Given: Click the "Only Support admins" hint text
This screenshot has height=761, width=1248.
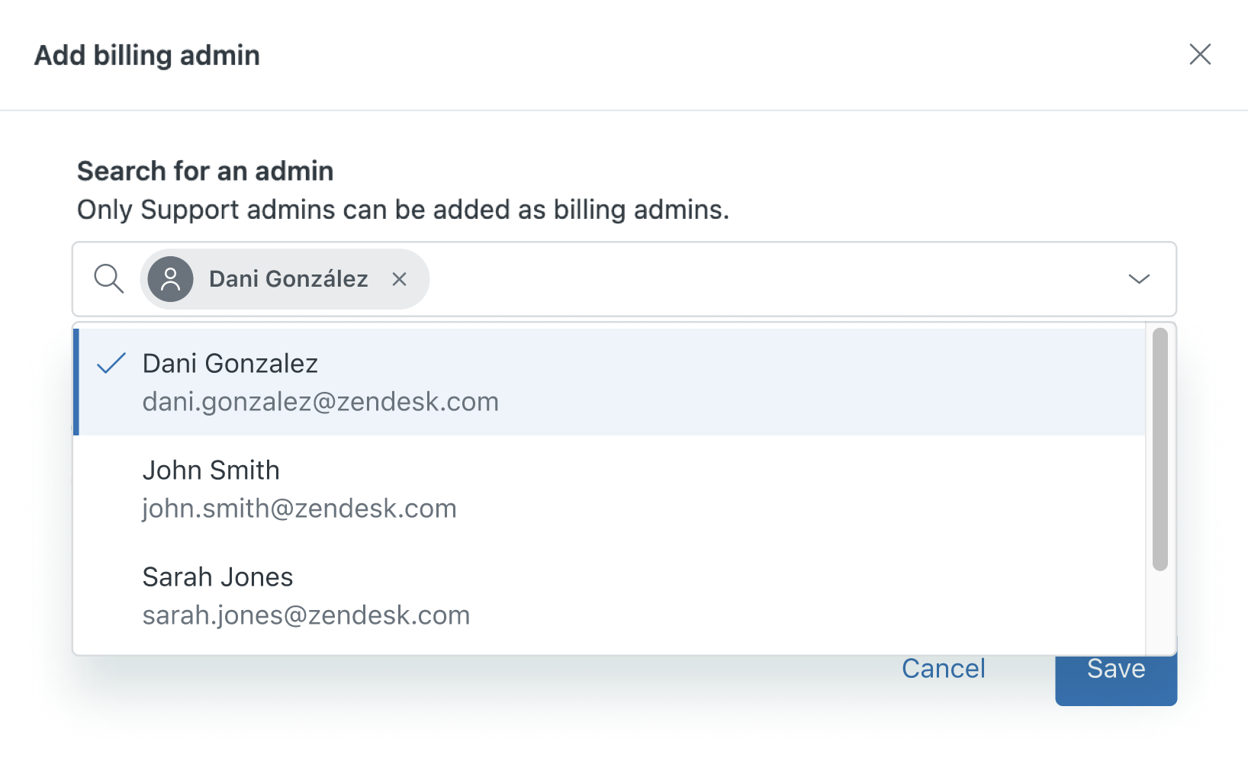Looking at the screenshot, I should coord(403,210).
